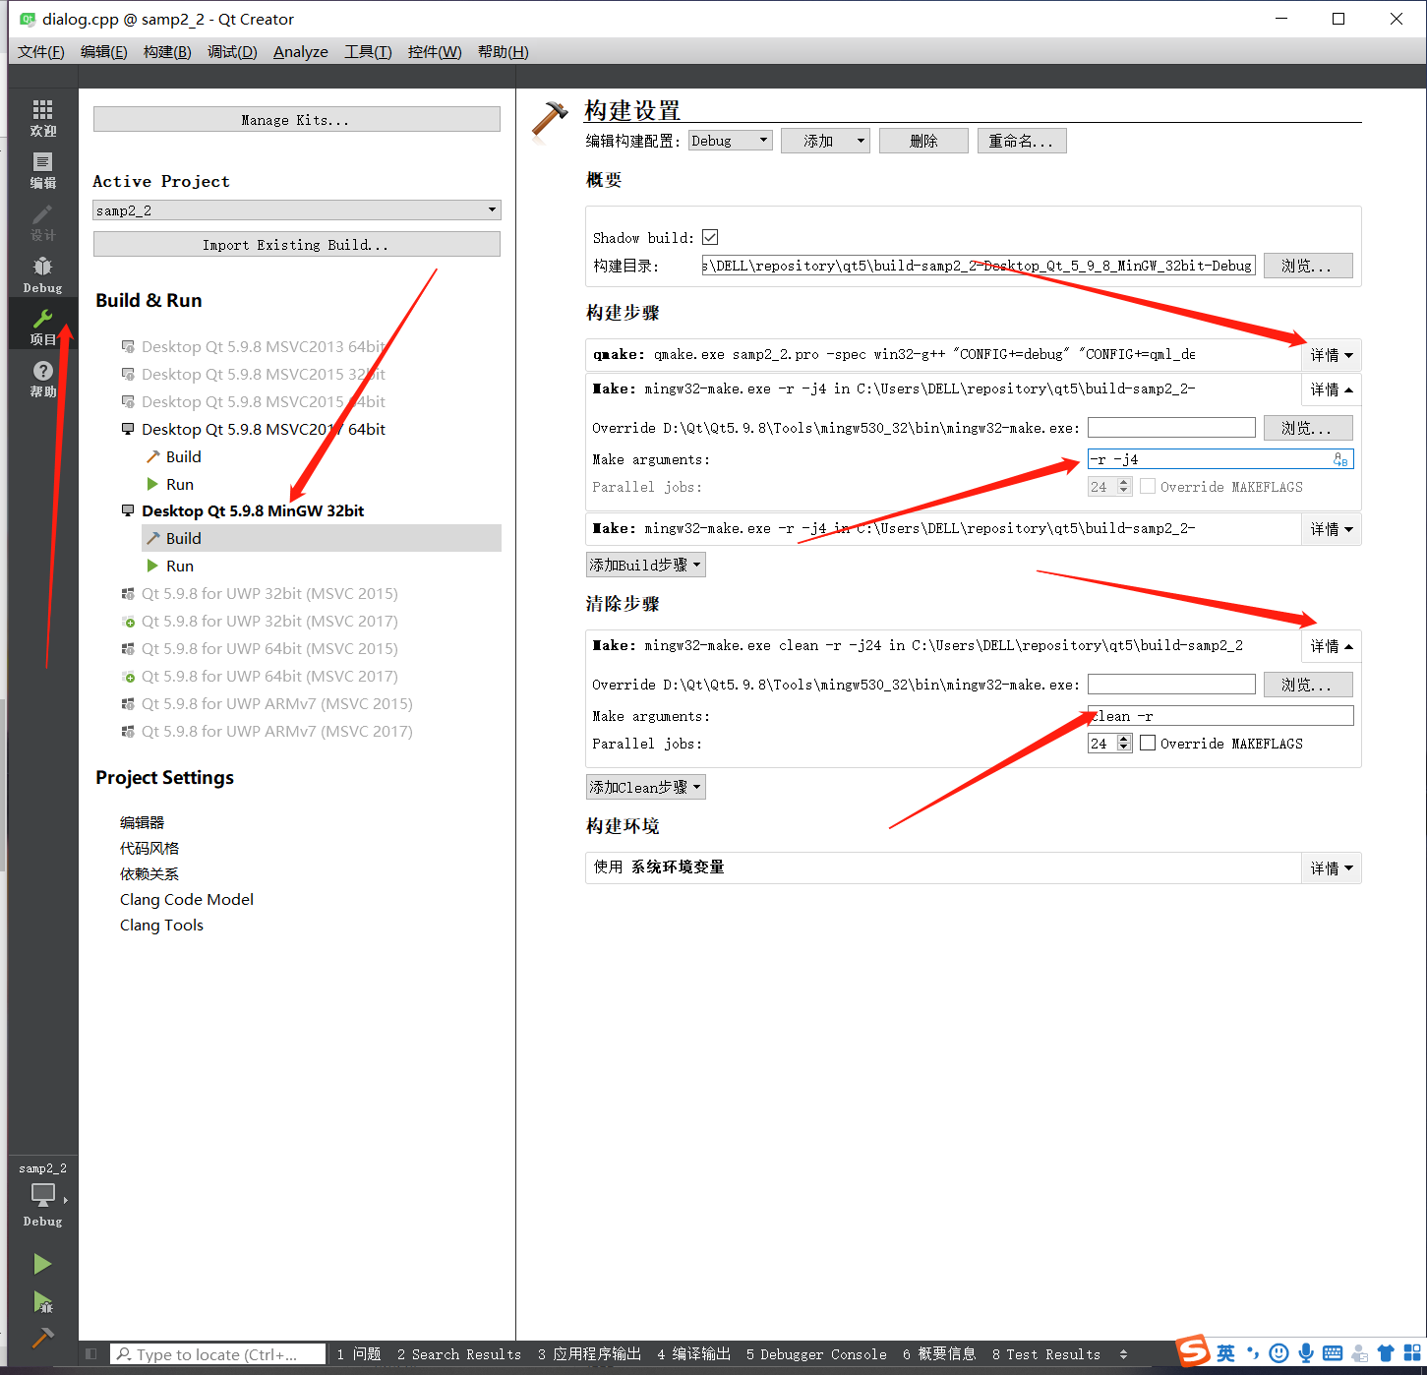Open the Analyze menu

click(300, 52)
